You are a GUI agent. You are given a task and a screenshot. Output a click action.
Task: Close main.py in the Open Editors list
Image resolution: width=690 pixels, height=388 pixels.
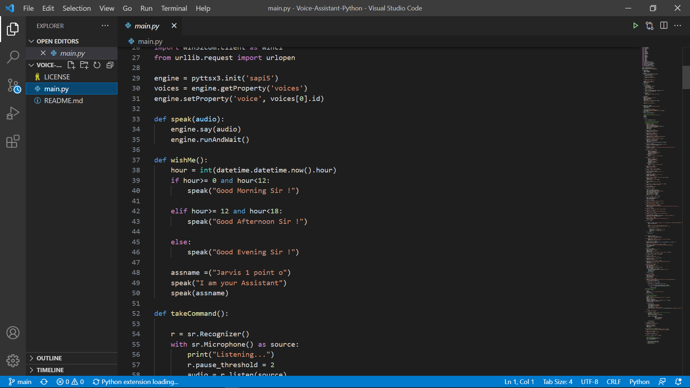(43, 53)
